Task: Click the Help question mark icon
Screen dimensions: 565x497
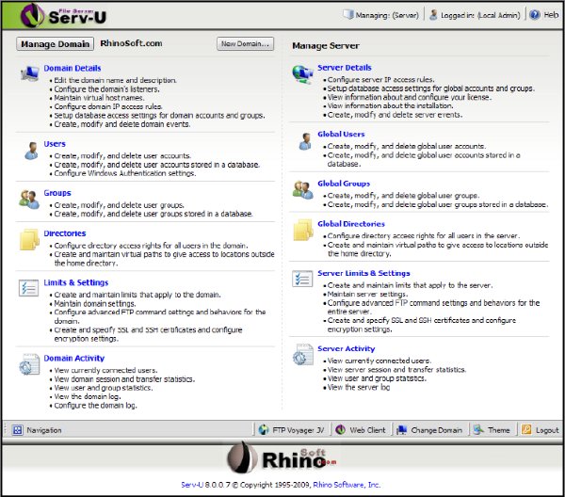Action: 535,15
